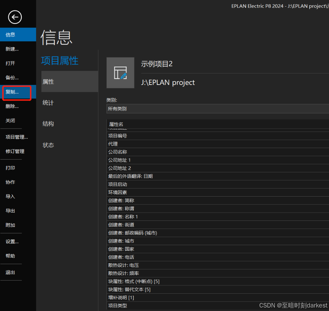This screenshot has width=329, height=311.
Task: Select 打印 in the sidebar
Action: click(x=18, y=168)
